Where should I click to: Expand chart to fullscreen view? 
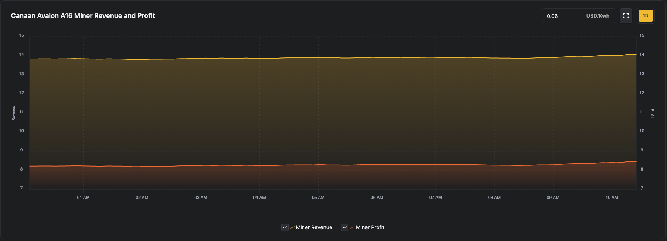click(x=626, y=16)
